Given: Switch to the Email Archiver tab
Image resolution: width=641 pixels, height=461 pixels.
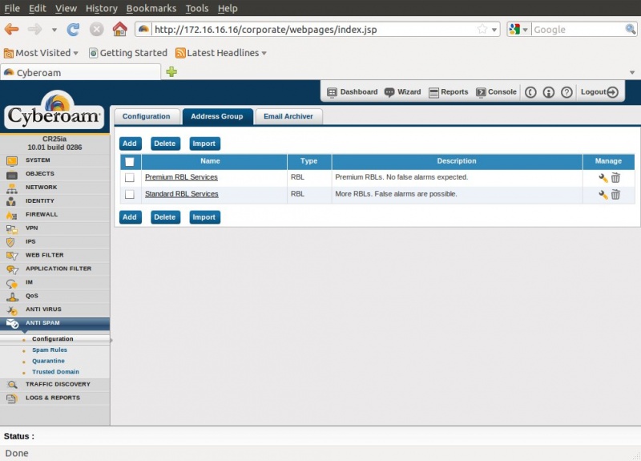Looking at the screenshot, I should pos(288,116).
